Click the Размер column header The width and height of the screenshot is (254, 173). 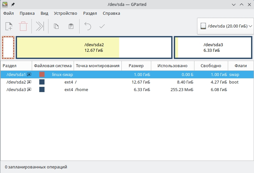pyautogui.click(x=136, y=66)
